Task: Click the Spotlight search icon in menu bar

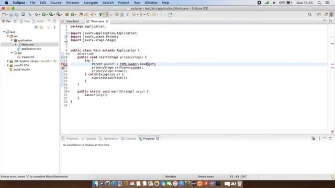Action: click(319, 3)
